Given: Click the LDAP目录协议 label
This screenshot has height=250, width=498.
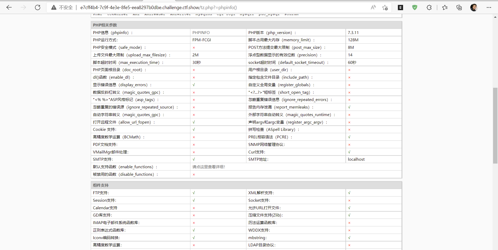Looking at the screenshot, I should coord(262,245).
